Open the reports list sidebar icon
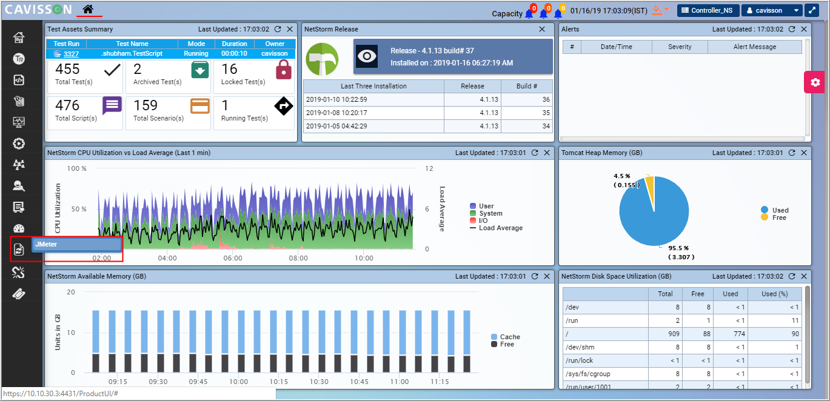The image size is (830, 401). pos(19,208)
